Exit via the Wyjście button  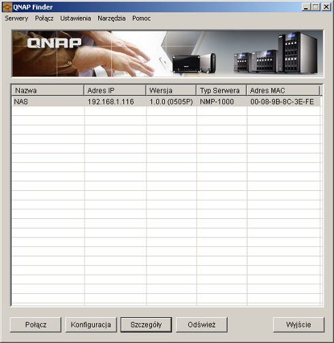299,325
